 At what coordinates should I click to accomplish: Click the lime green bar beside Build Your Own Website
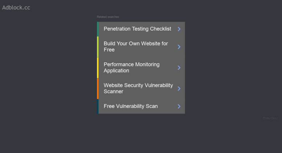click(98, 47)
